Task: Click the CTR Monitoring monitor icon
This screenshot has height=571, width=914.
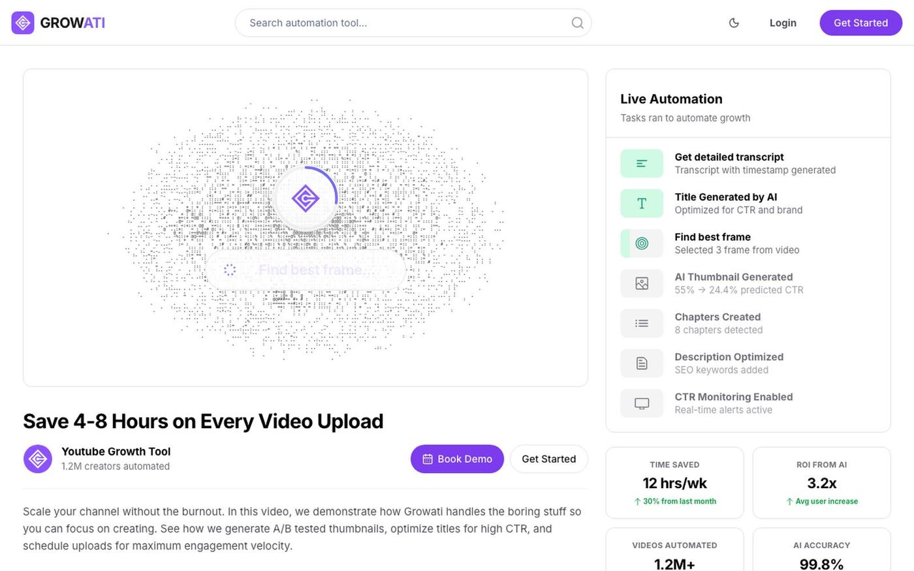Action: click(642, 403)
